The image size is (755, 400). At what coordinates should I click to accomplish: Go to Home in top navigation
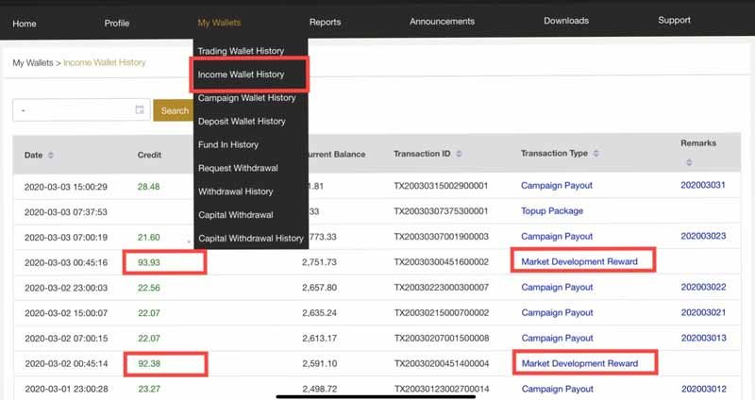pyautogui.click(x=25, y=24)
